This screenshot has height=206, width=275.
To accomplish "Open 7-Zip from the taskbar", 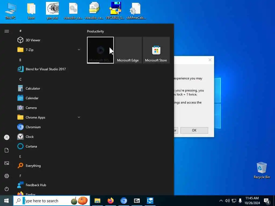I will click(x=137, y=201).
